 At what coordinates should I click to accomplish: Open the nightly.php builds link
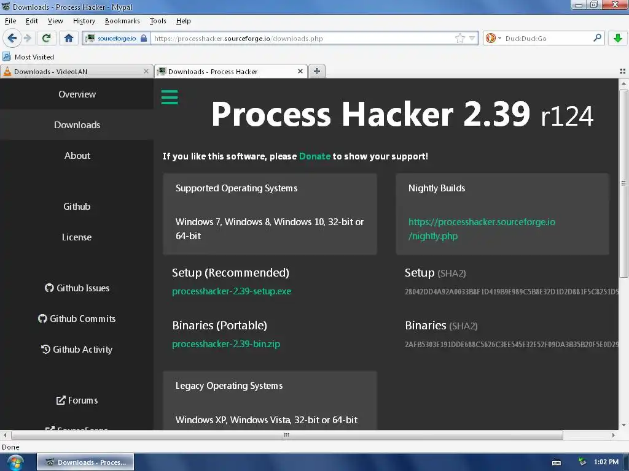click(x=482, y=229)
